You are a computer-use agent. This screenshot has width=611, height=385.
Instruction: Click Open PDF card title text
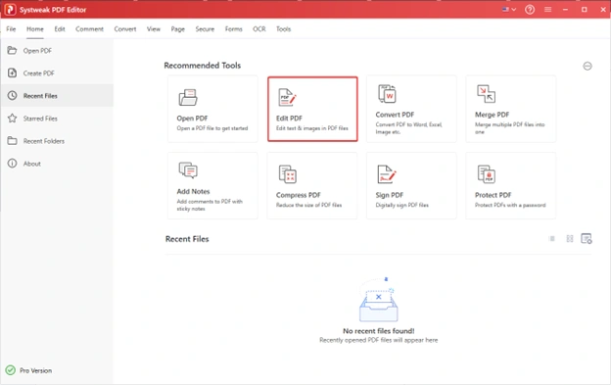click(192, 119)
